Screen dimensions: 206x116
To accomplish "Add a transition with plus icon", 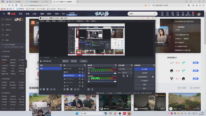I will [x=124, y=76].
